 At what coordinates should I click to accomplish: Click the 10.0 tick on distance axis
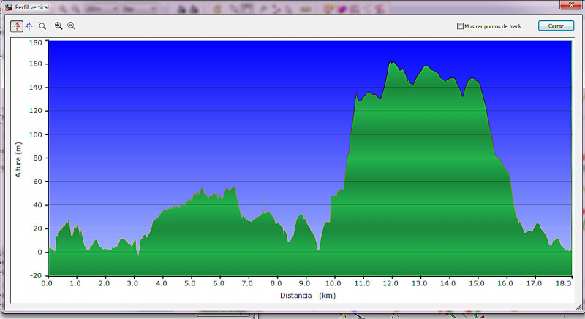click(333, 283)
